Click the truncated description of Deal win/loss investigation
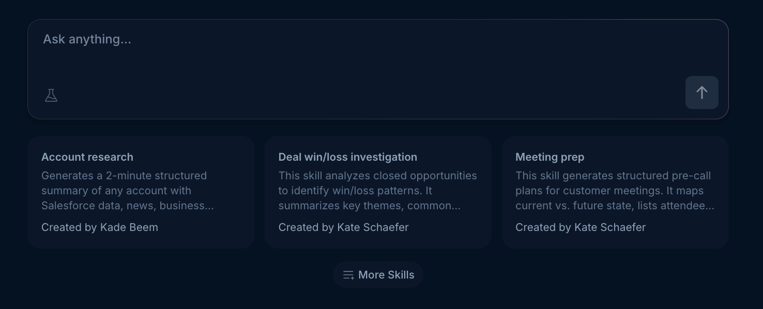Image resolution: width=763 pixels, height=309 pixels. click(x=378, y=191)
